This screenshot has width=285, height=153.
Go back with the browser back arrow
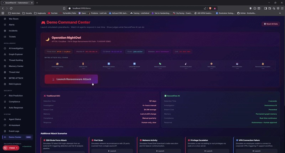[x=3, y=8]
